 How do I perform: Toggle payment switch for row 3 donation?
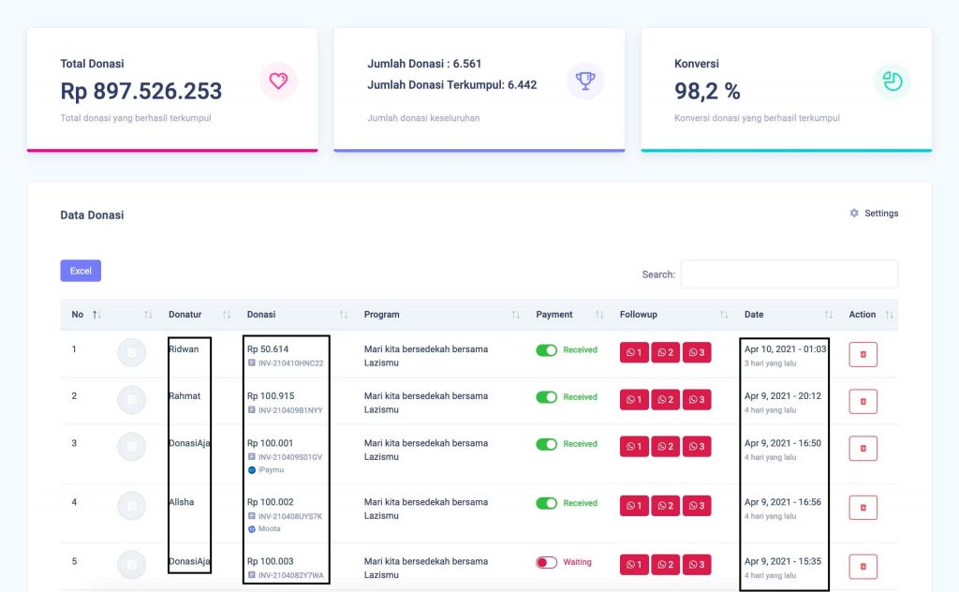(546, 444)
